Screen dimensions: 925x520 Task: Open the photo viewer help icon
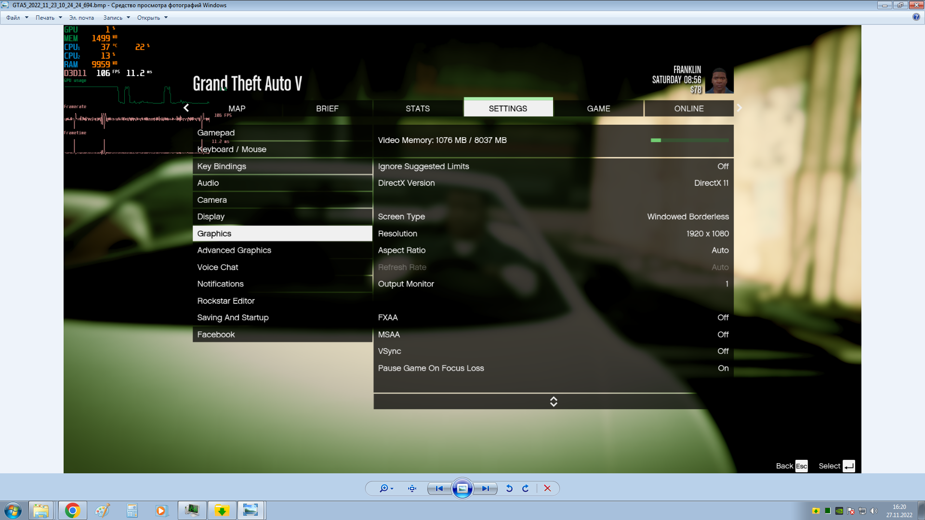click(916, 17)
